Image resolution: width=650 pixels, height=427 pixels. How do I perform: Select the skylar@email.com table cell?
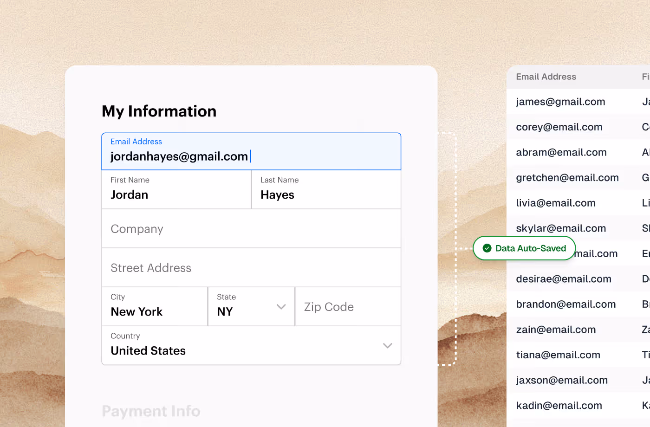pos(561,228)
